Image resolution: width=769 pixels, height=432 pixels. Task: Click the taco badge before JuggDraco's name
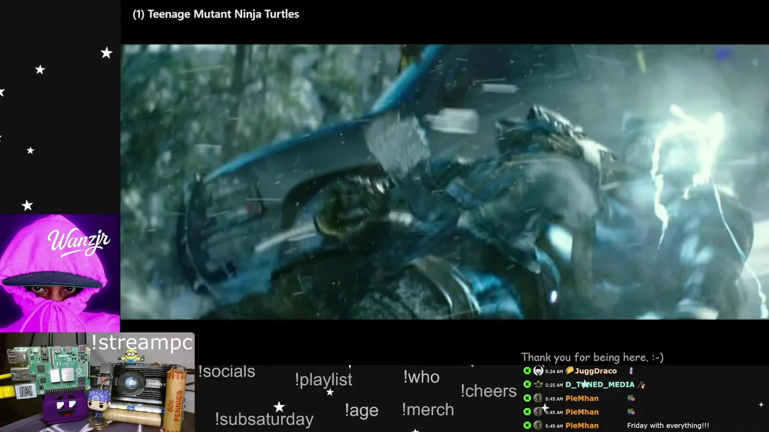pos(570,371)
